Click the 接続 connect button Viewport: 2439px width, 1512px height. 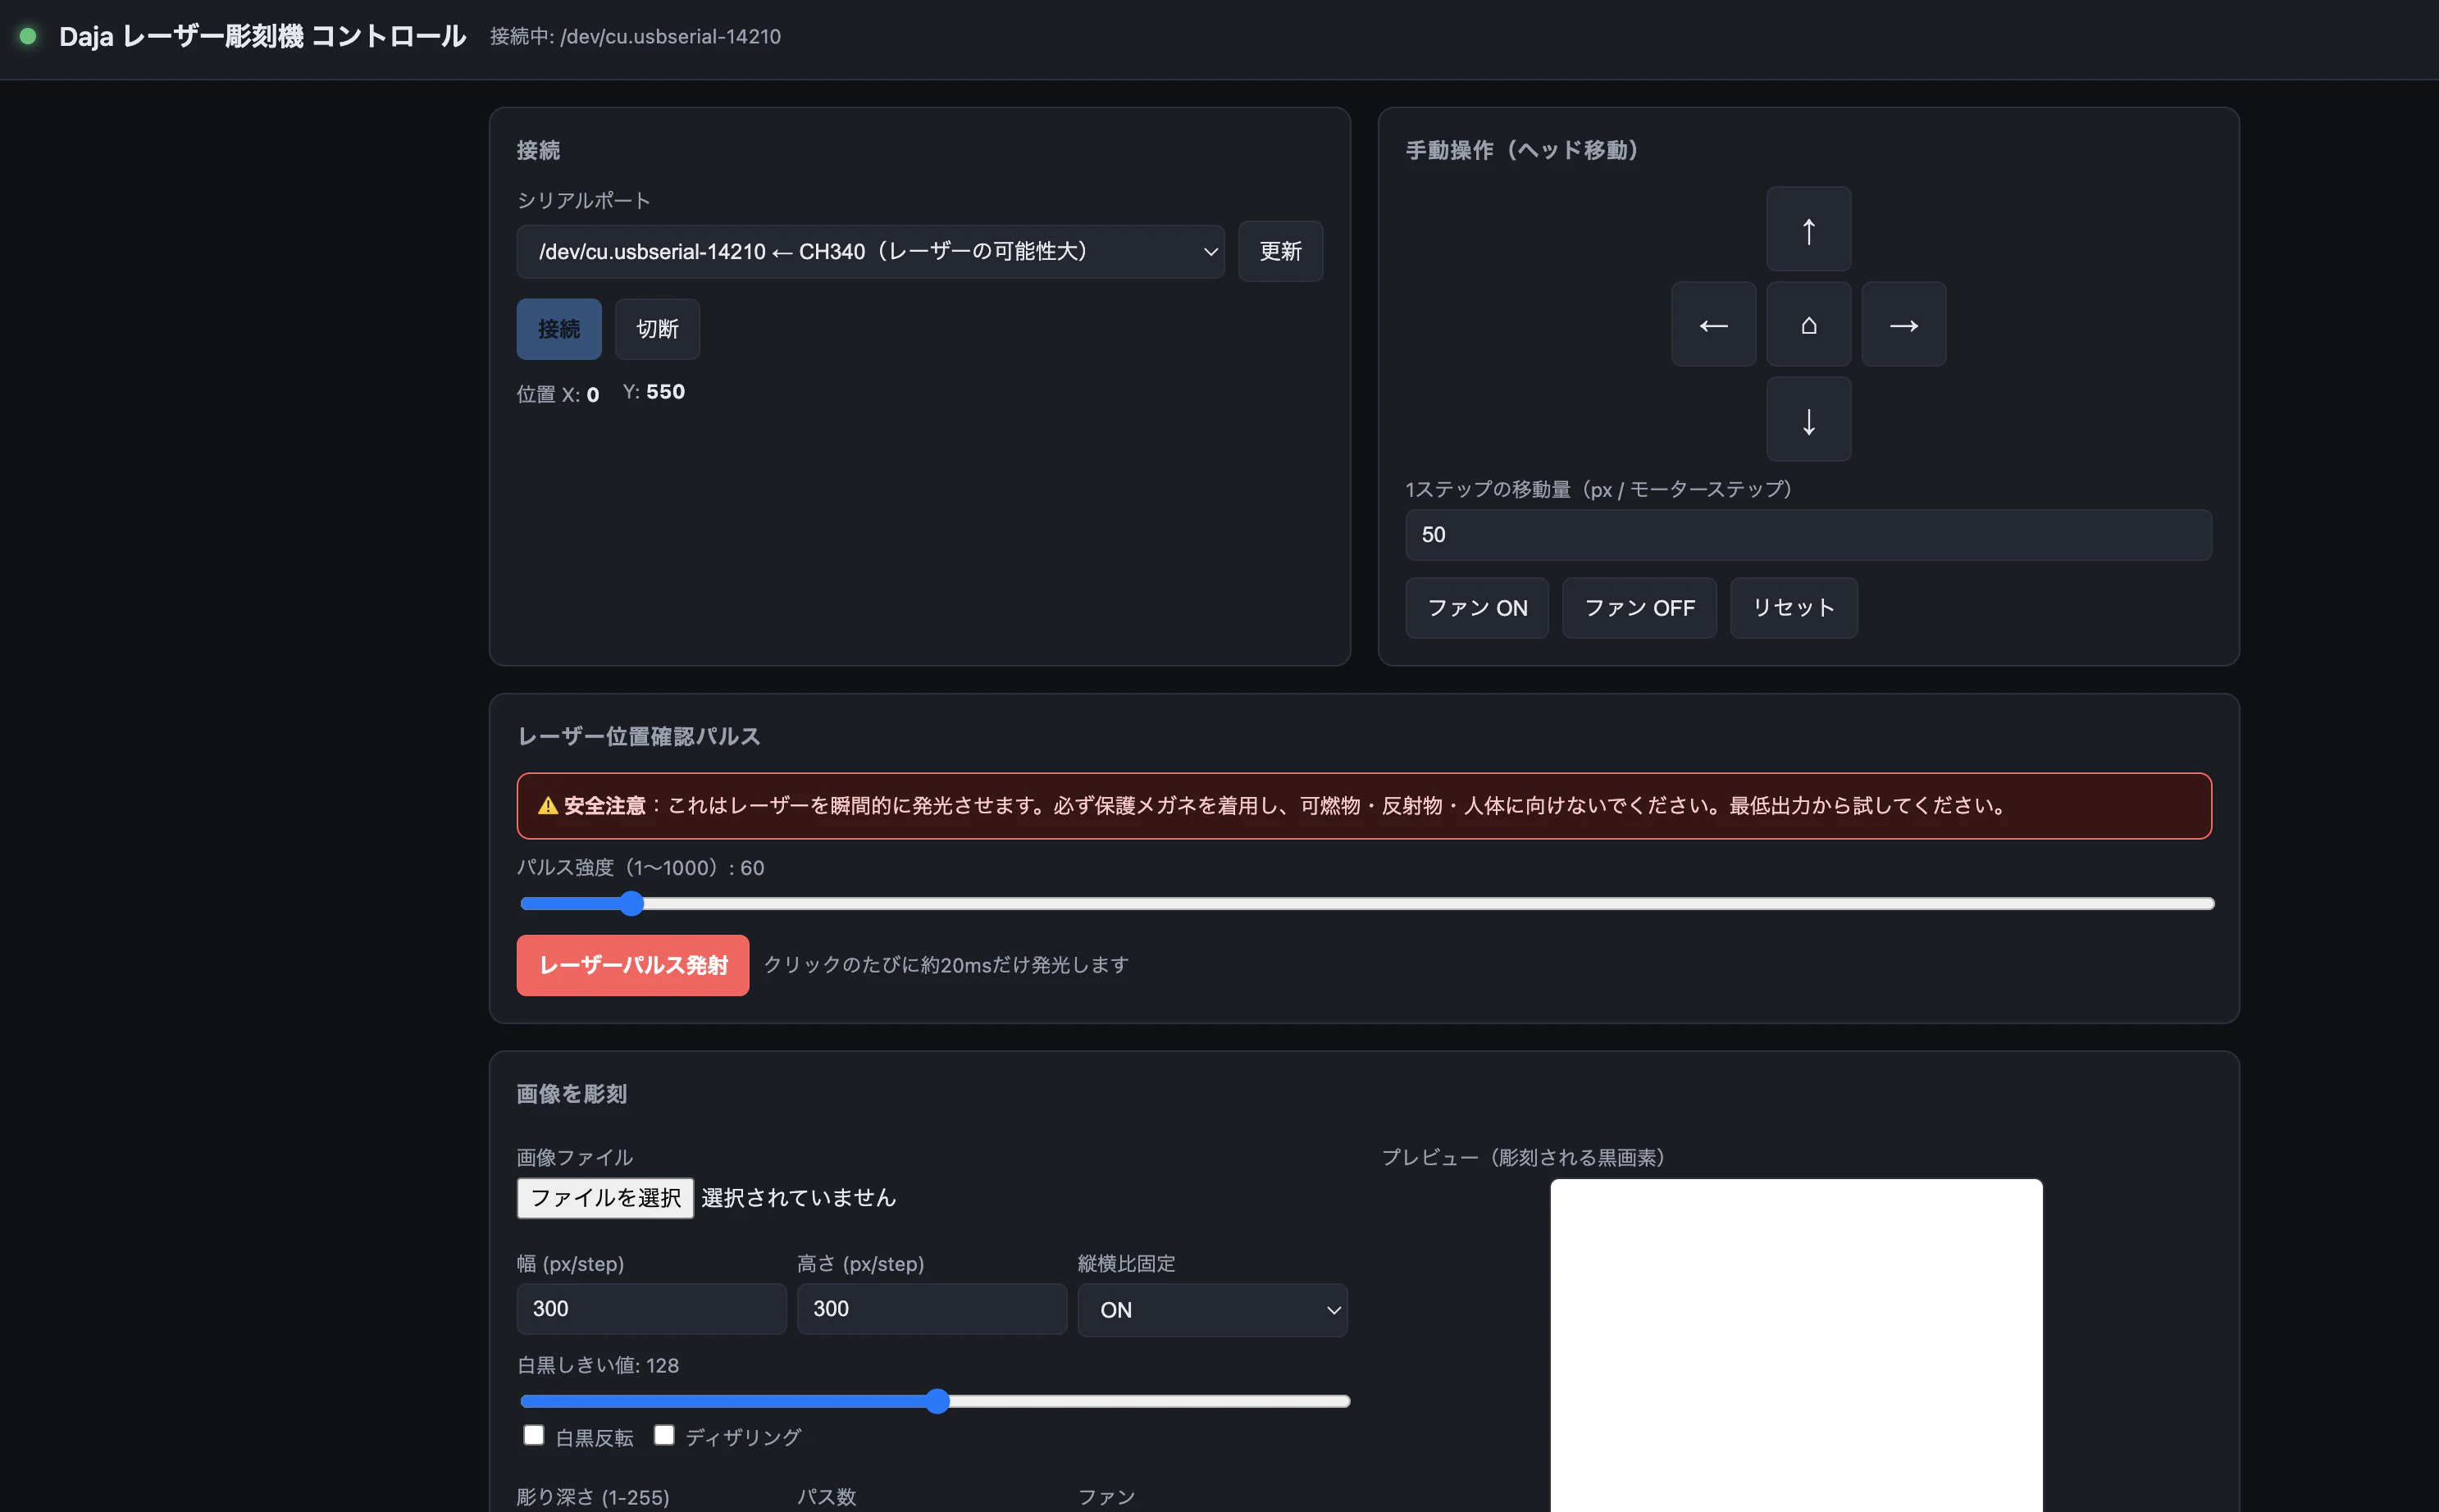click(x=559, y=329)
